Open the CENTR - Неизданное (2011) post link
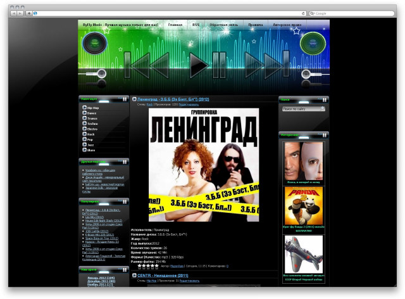The image size is (405, 299). [163, 276]
